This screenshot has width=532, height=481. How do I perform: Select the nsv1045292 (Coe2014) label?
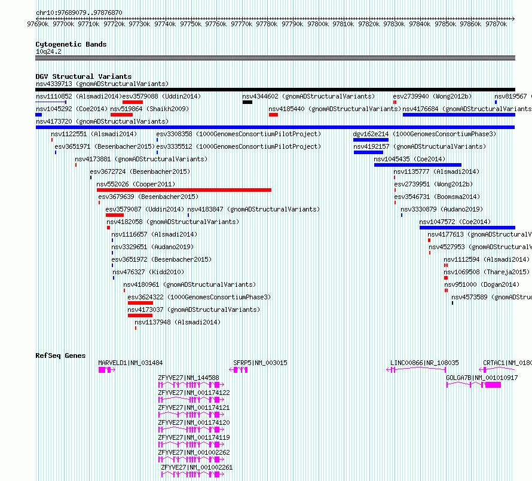click(x=72, y=109)
